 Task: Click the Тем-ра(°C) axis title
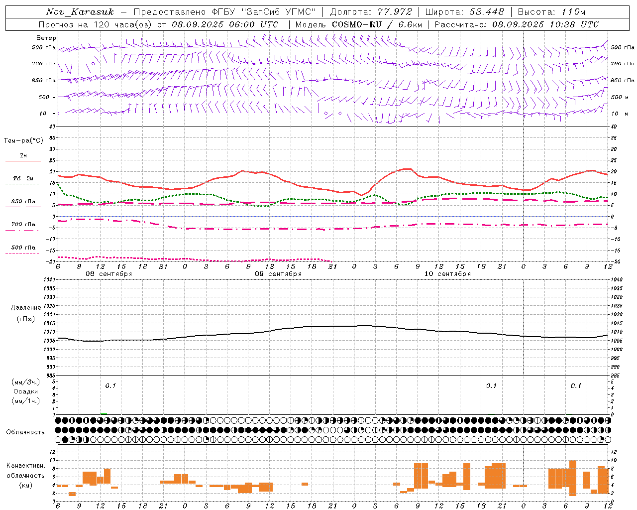[23, 141]
